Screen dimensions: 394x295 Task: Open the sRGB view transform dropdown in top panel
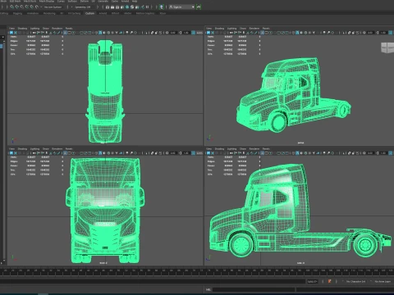point(199,33)
